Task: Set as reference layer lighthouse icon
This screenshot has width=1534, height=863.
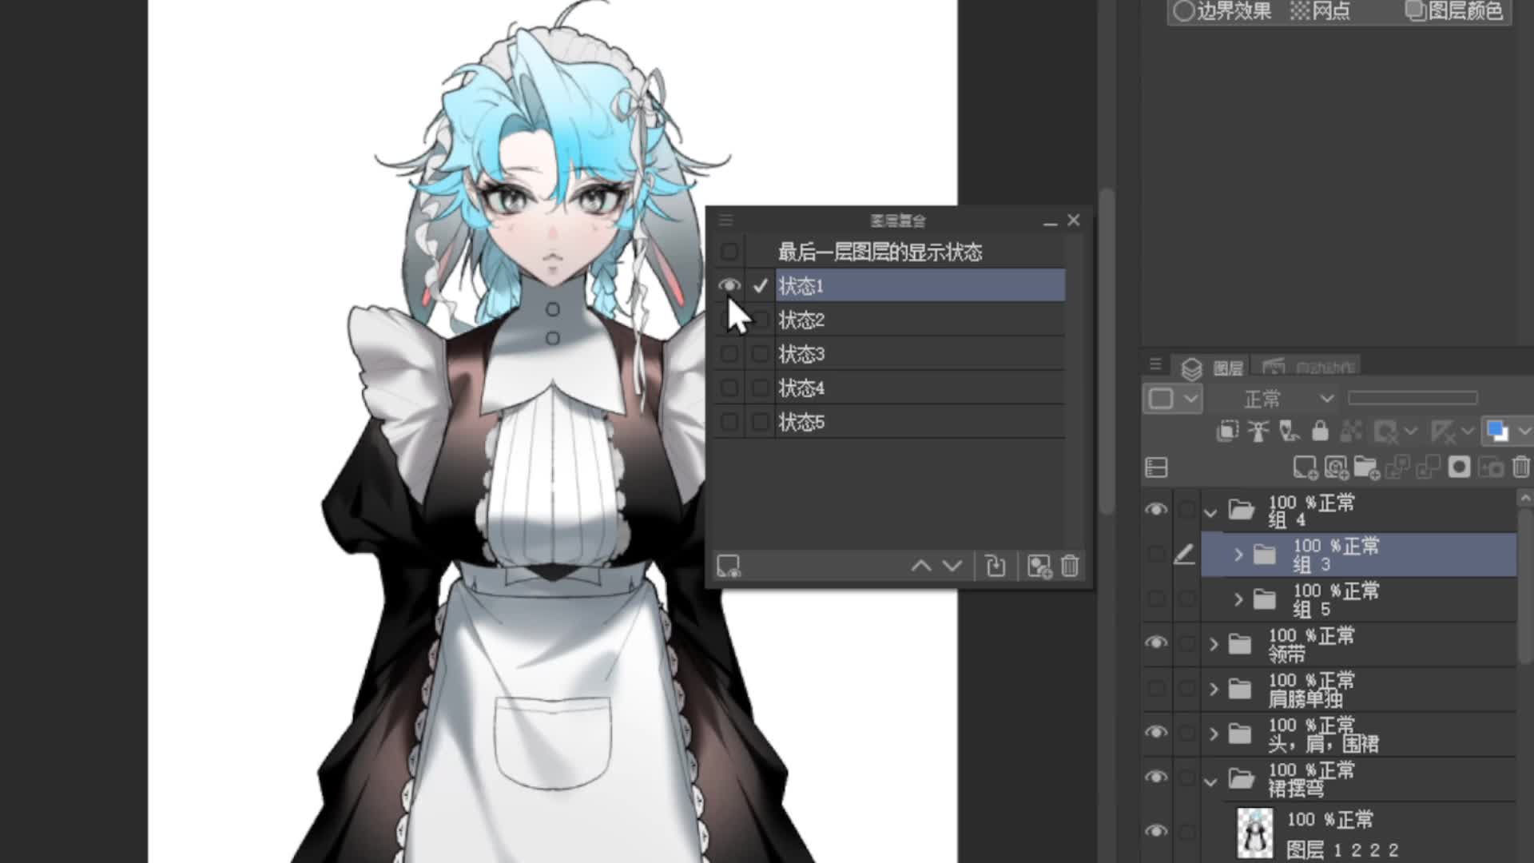Action: coord(1258,431)
